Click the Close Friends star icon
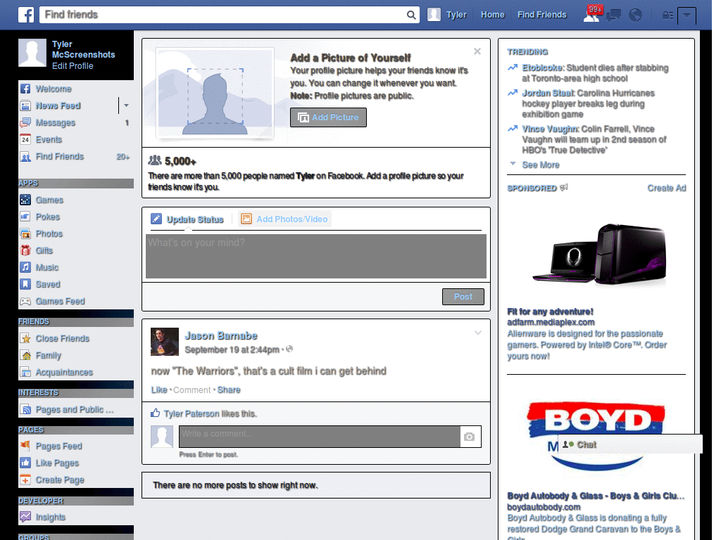The height and width of the screenshot is (540, 721). [x=25, y=338]
